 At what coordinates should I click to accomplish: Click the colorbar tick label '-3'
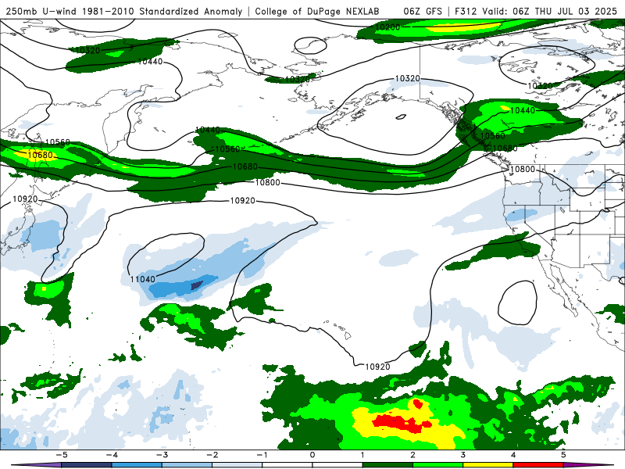[x=162, y=455]
